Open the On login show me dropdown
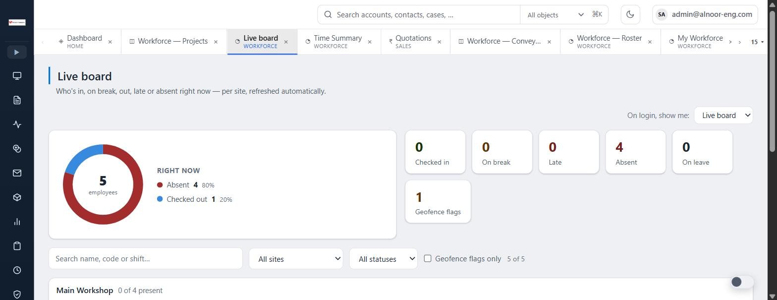Image resolution: width=777 pixels, height=300 pixels. click(x=723, y=116)
